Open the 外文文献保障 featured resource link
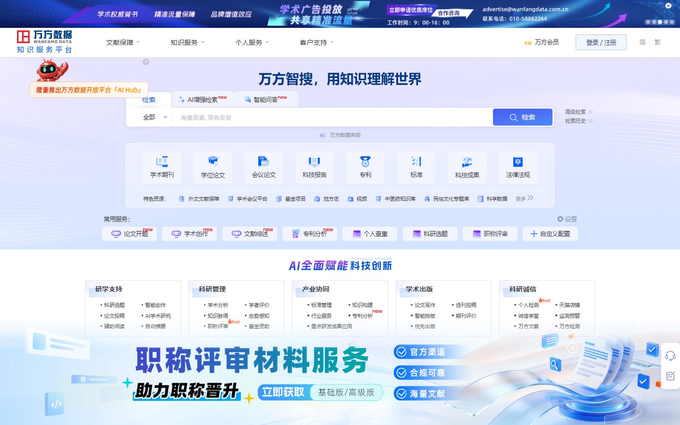 coord(199,199)
